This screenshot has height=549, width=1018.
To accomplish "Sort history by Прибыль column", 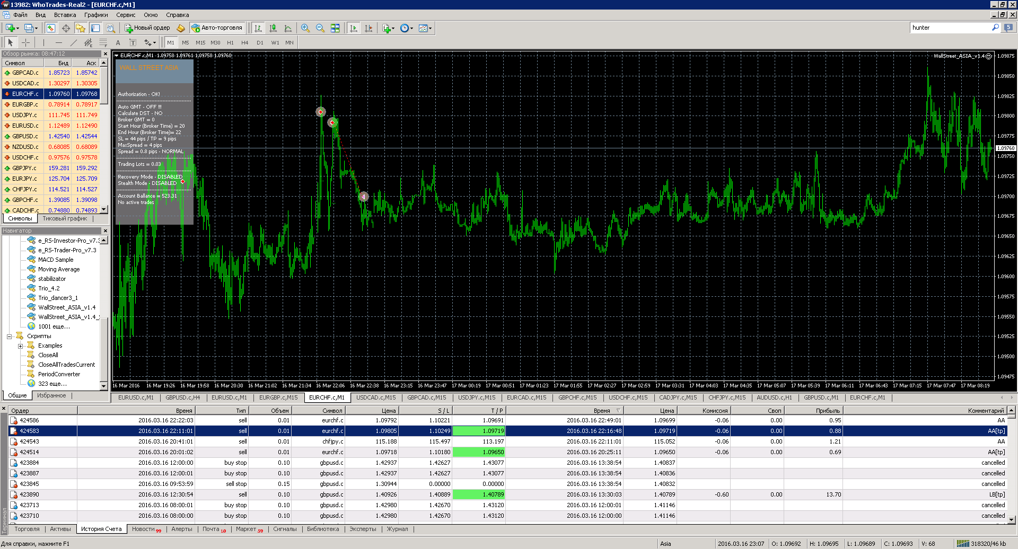I will click(x=813, y=411).
